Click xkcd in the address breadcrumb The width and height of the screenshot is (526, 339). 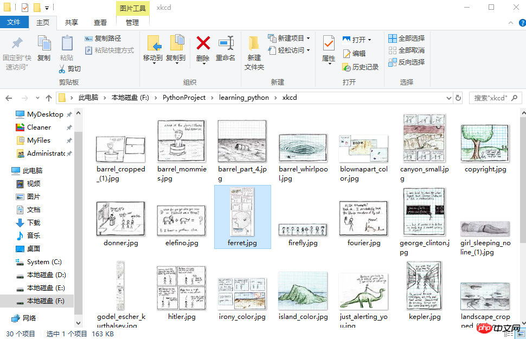290,98
